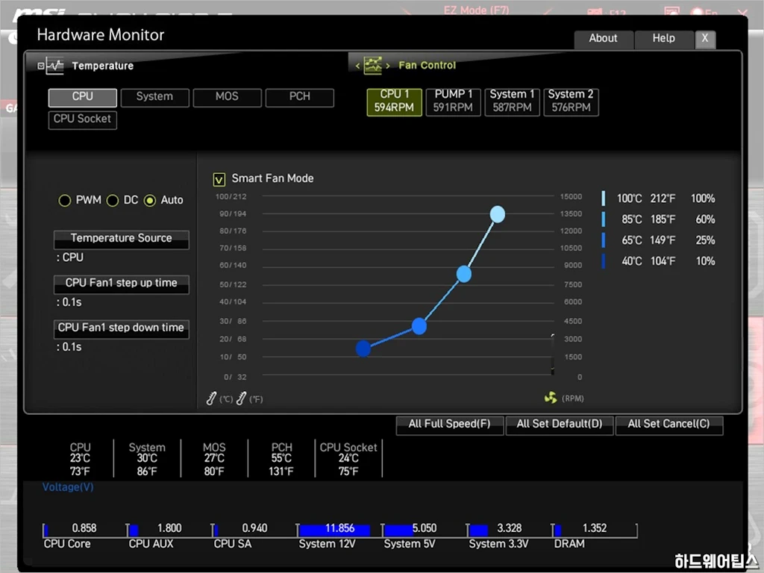The width and height of the screenshot is (764, 573).
Task: Click the Fan Control chart icon
Action: click(373, 65)
